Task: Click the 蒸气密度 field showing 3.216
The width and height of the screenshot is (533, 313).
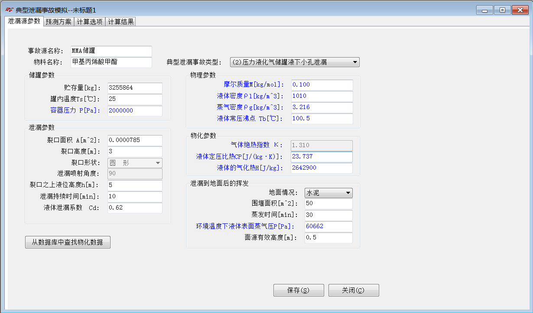Action: [322, 108]
